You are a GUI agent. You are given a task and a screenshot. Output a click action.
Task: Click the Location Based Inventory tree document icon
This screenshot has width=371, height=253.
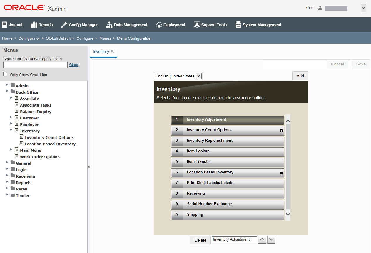pos(21,144)
